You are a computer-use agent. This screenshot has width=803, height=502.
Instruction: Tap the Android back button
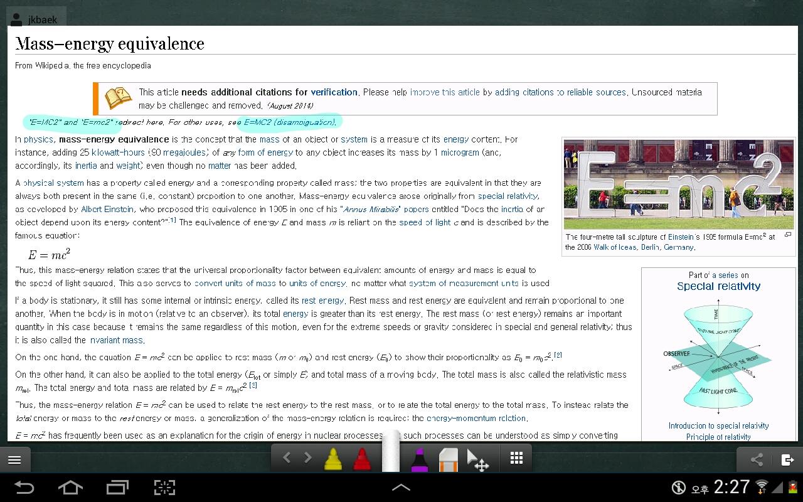[x=24, y=487]
